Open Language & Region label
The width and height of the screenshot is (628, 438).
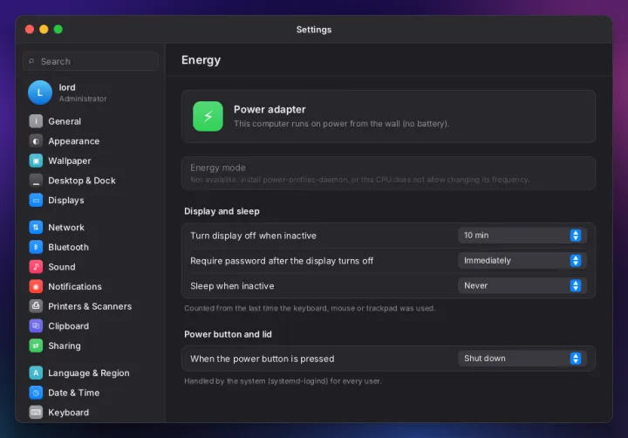pos(88,373)
